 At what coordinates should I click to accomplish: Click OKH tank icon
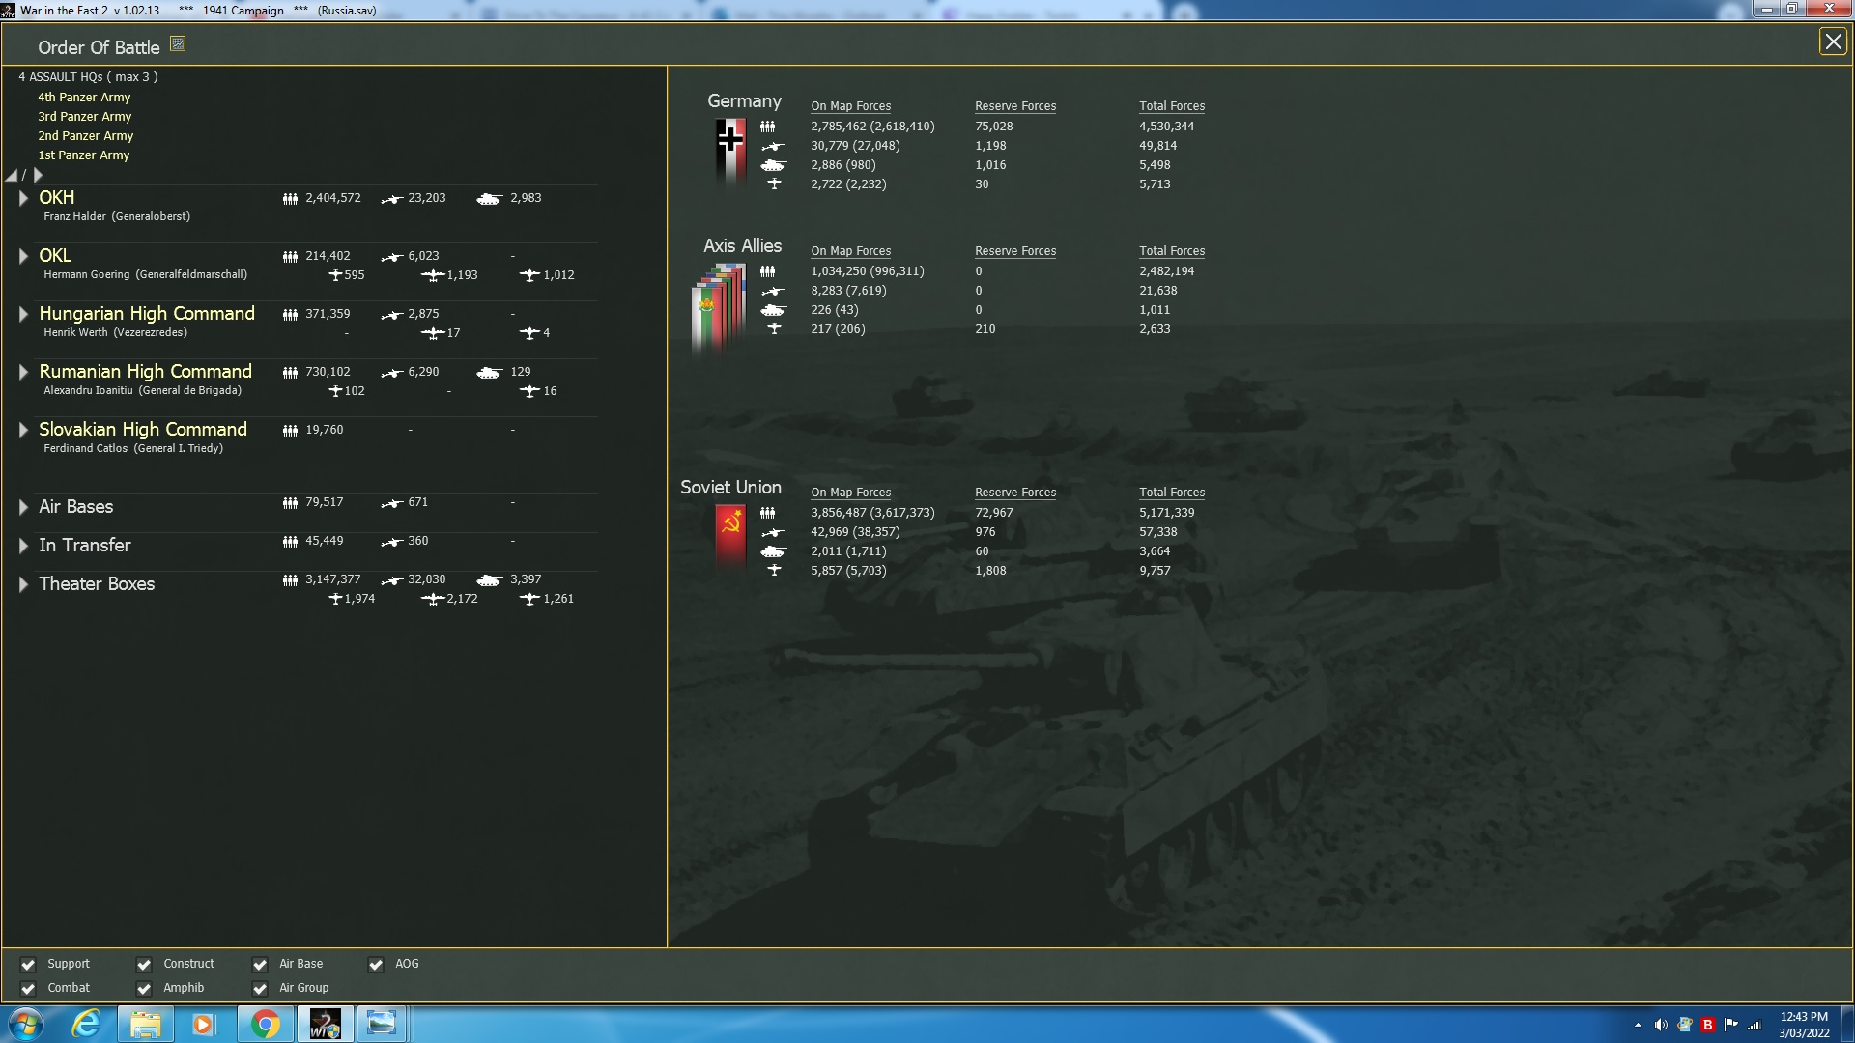click(490, 199)
